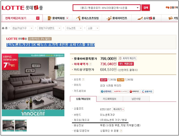Click the 비씨카드 card logo

[x=134, y=92]
